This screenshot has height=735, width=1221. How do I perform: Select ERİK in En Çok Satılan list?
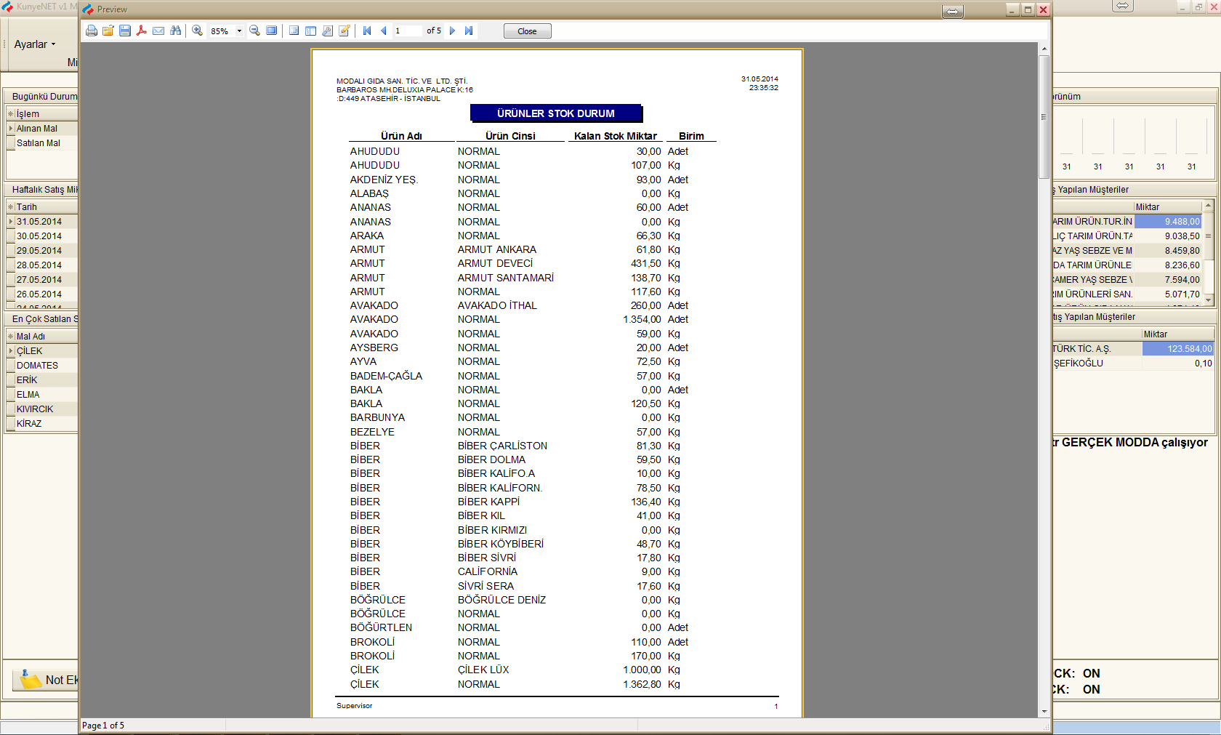(42, 380)
